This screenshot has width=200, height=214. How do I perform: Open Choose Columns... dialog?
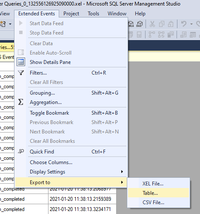point(71,162)
